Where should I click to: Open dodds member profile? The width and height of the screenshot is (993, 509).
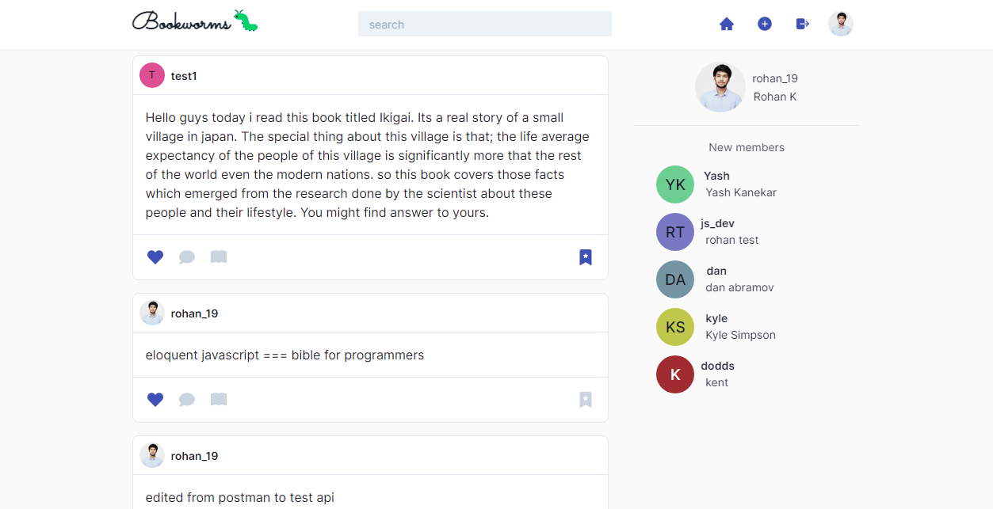(x=717, y=366)
